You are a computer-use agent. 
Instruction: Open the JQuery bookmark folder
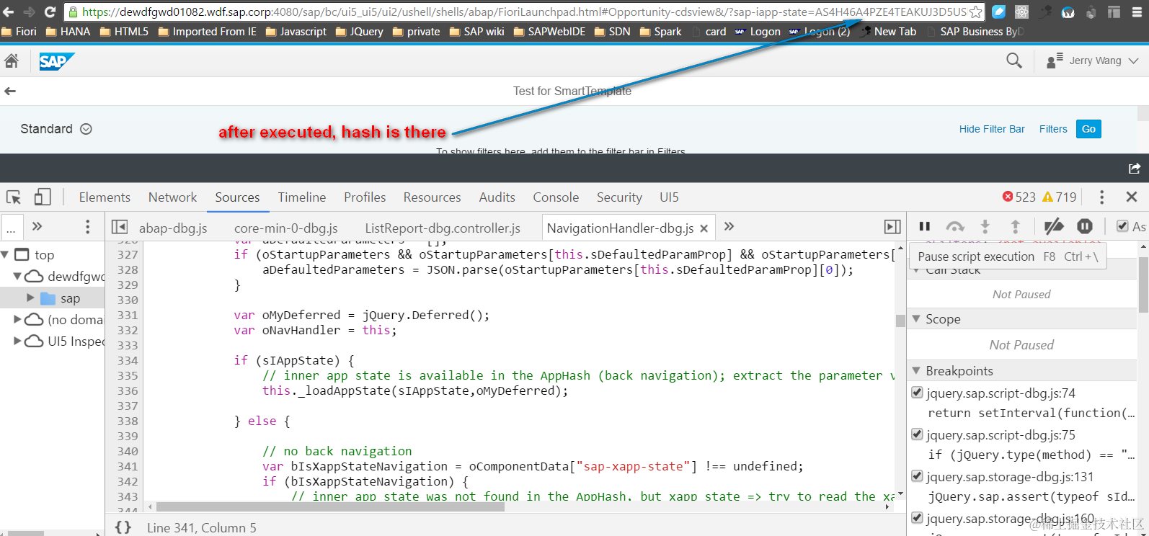click(359, 32)
